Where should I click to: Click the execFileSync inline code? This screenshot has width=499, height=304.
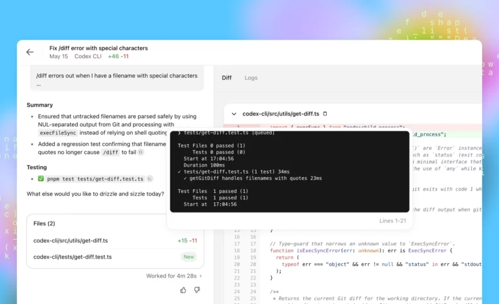(x=58, y=132)
